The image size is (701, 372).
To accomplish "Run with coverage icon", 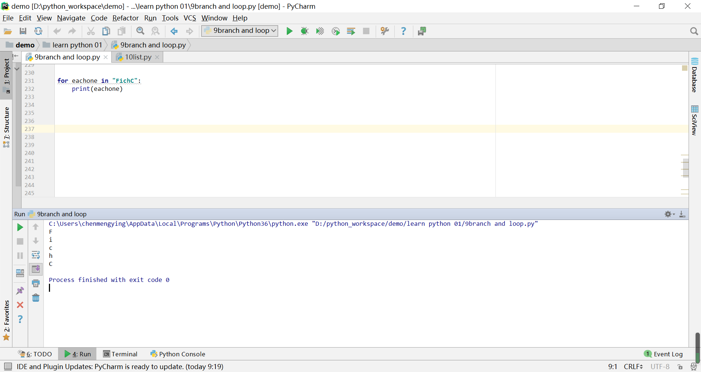I will point(320,31).
